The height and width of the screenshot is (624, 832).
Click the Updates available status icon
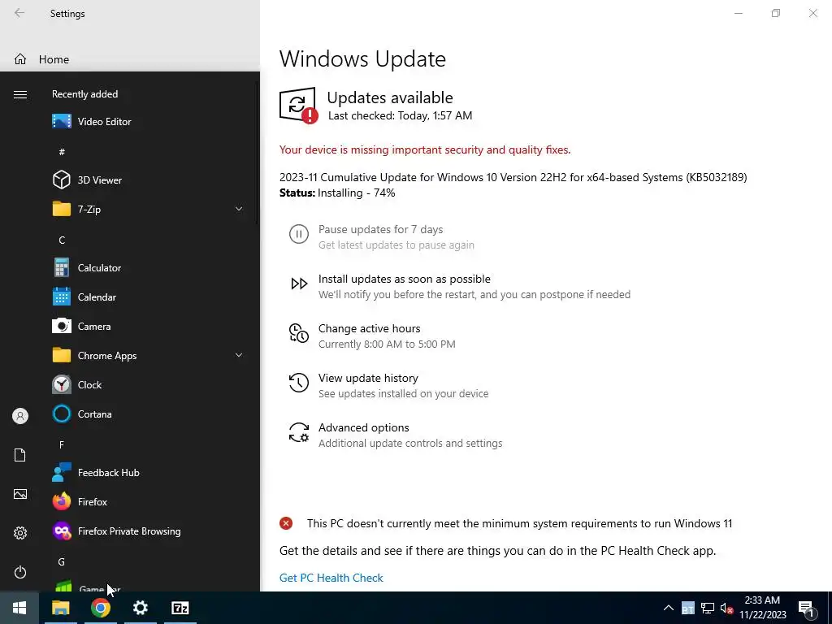pos(299,105)
